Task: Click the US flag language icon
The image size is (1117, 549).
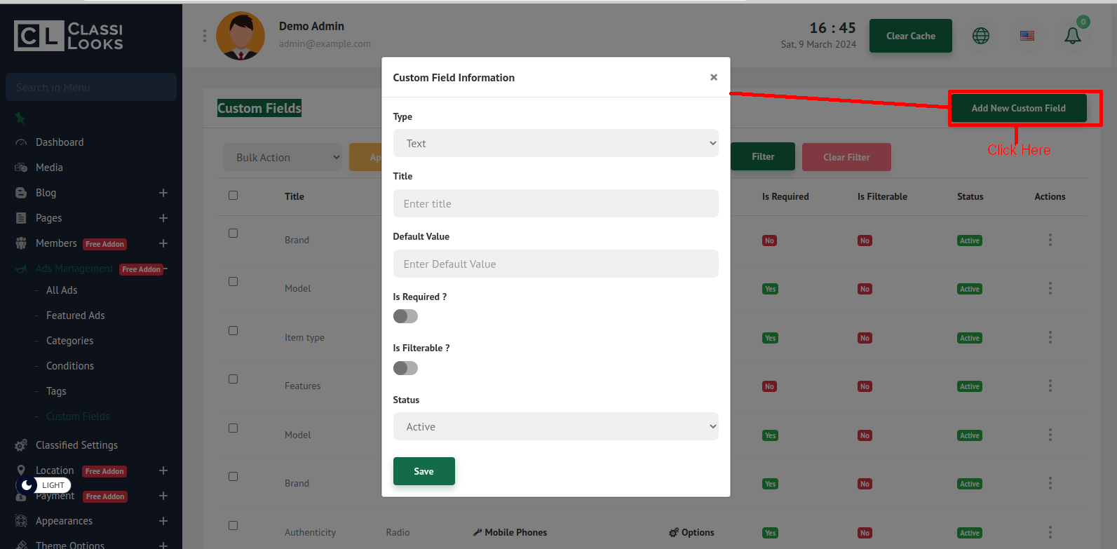Action: pos(1027,36)
